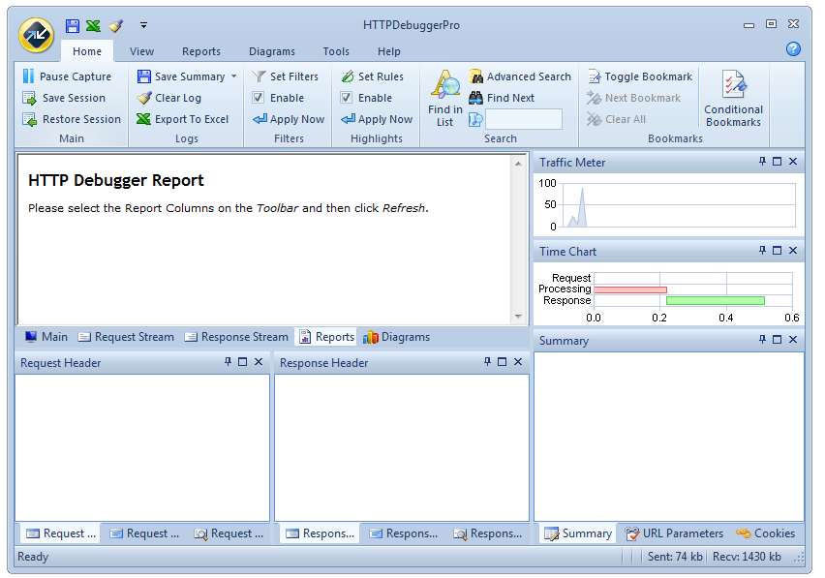Clear Log in the Logs group

click(168, 98)
